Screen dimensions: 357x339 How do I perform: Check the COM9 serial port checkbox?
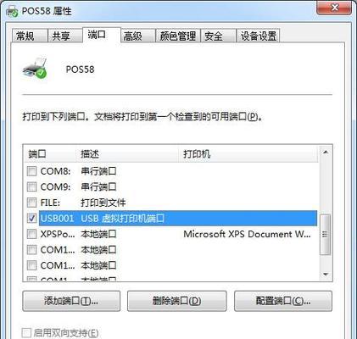(31, 186)
